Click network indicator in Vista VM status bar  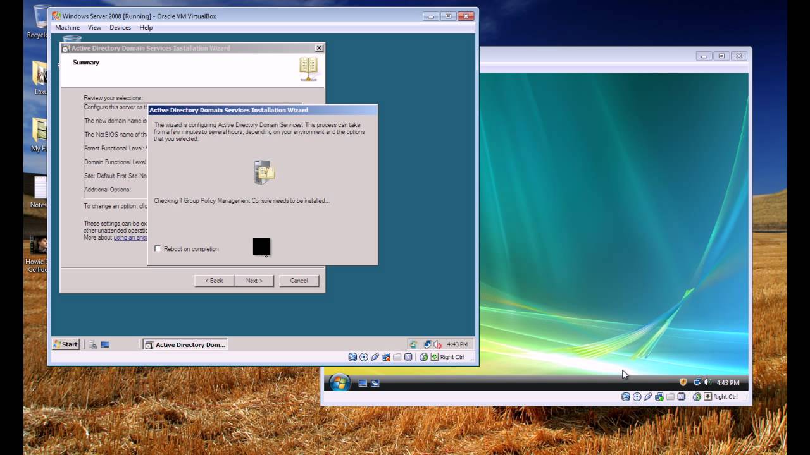[659, 397]
